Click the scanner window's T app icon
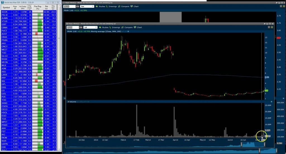This screenshot has width=286, height=154. (x=2, y=3)
